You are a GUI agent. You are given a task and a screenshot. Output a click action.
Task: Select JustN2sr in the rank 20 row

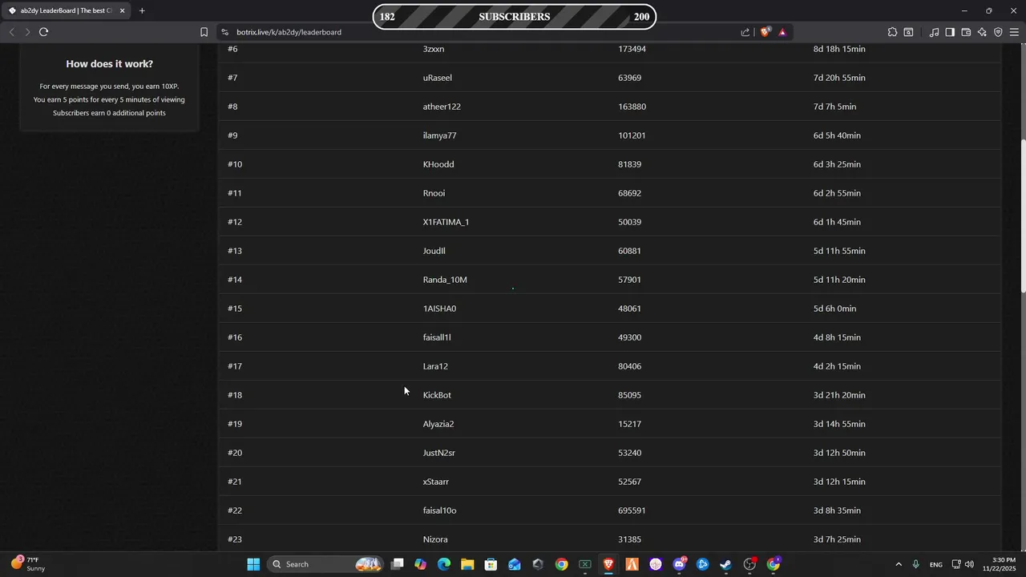tap(439, 453)
